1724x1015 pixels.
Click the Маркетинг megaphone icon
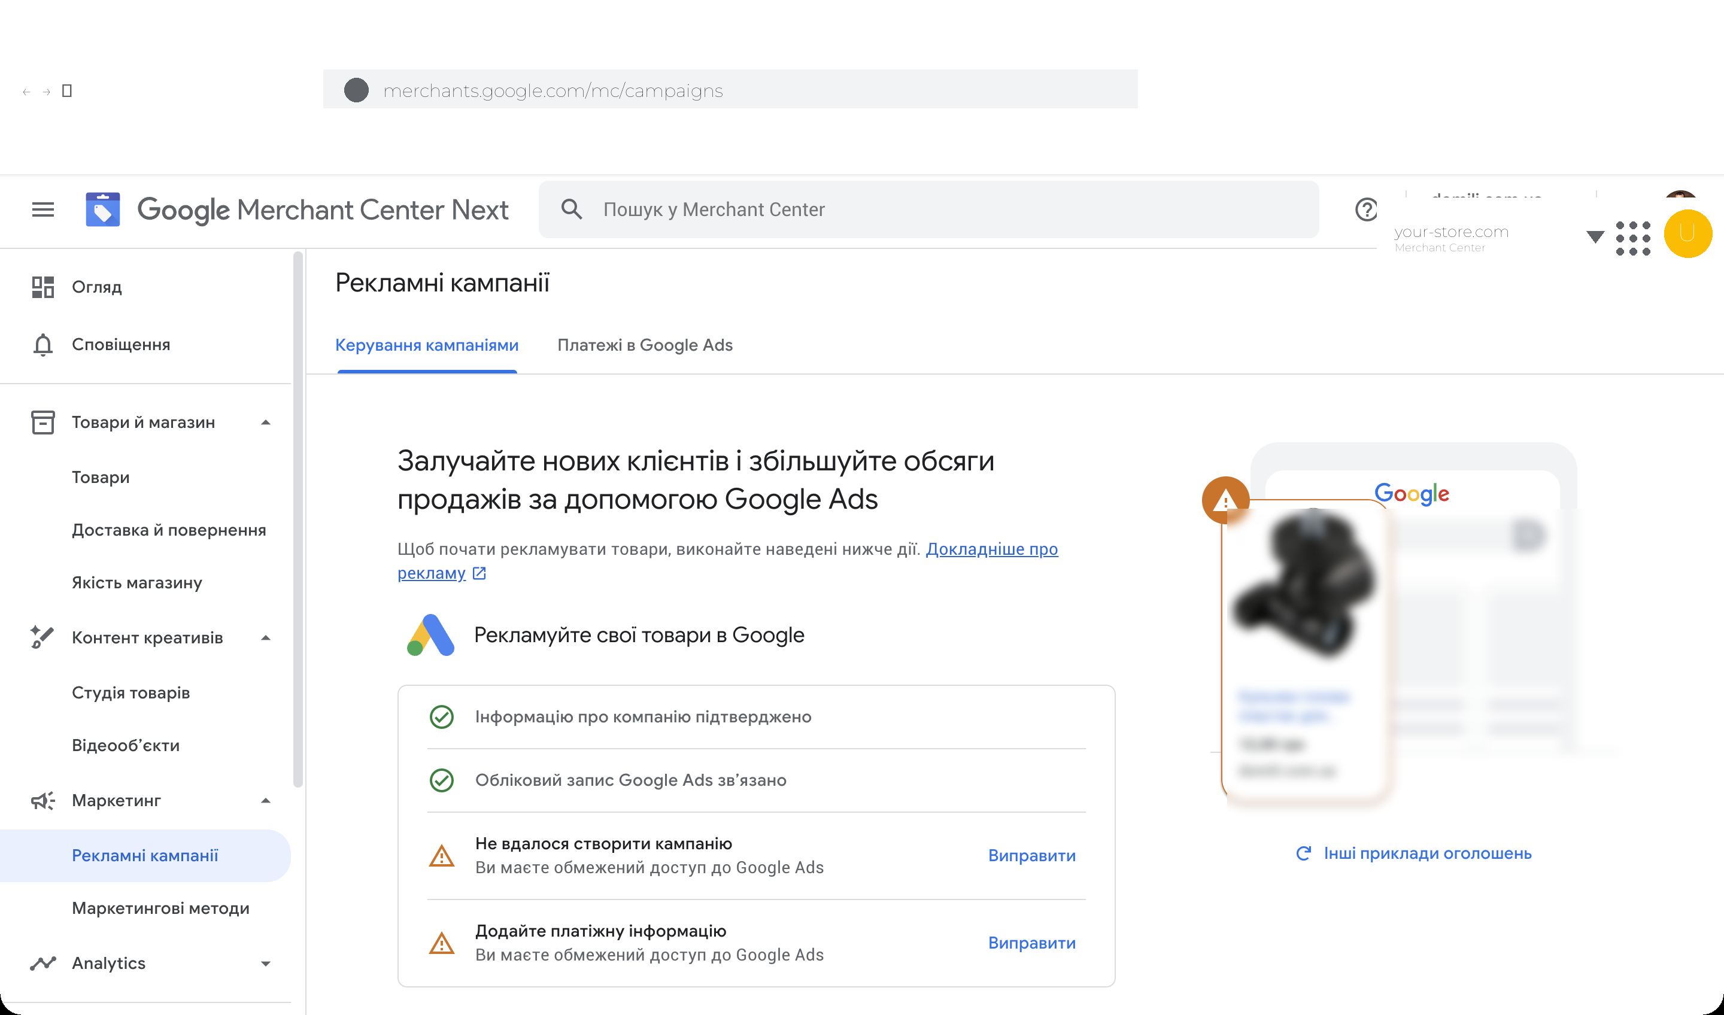[x=43, y=800]
